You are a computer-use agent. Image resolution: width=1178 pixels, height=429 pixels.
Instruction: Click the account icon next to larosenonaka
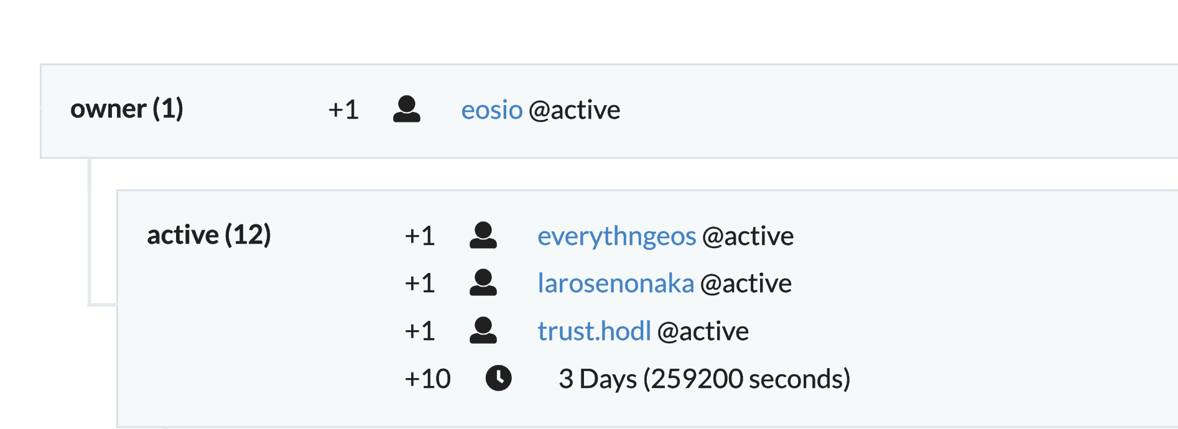483,283
